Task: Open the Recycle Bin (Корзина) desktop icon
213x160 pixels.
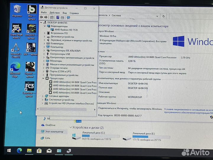Action: point(17,11)
